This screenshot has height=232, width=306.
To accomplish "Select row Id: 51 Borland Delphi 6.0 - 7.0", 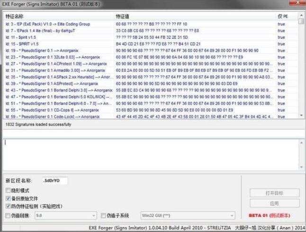I will 151,104.
